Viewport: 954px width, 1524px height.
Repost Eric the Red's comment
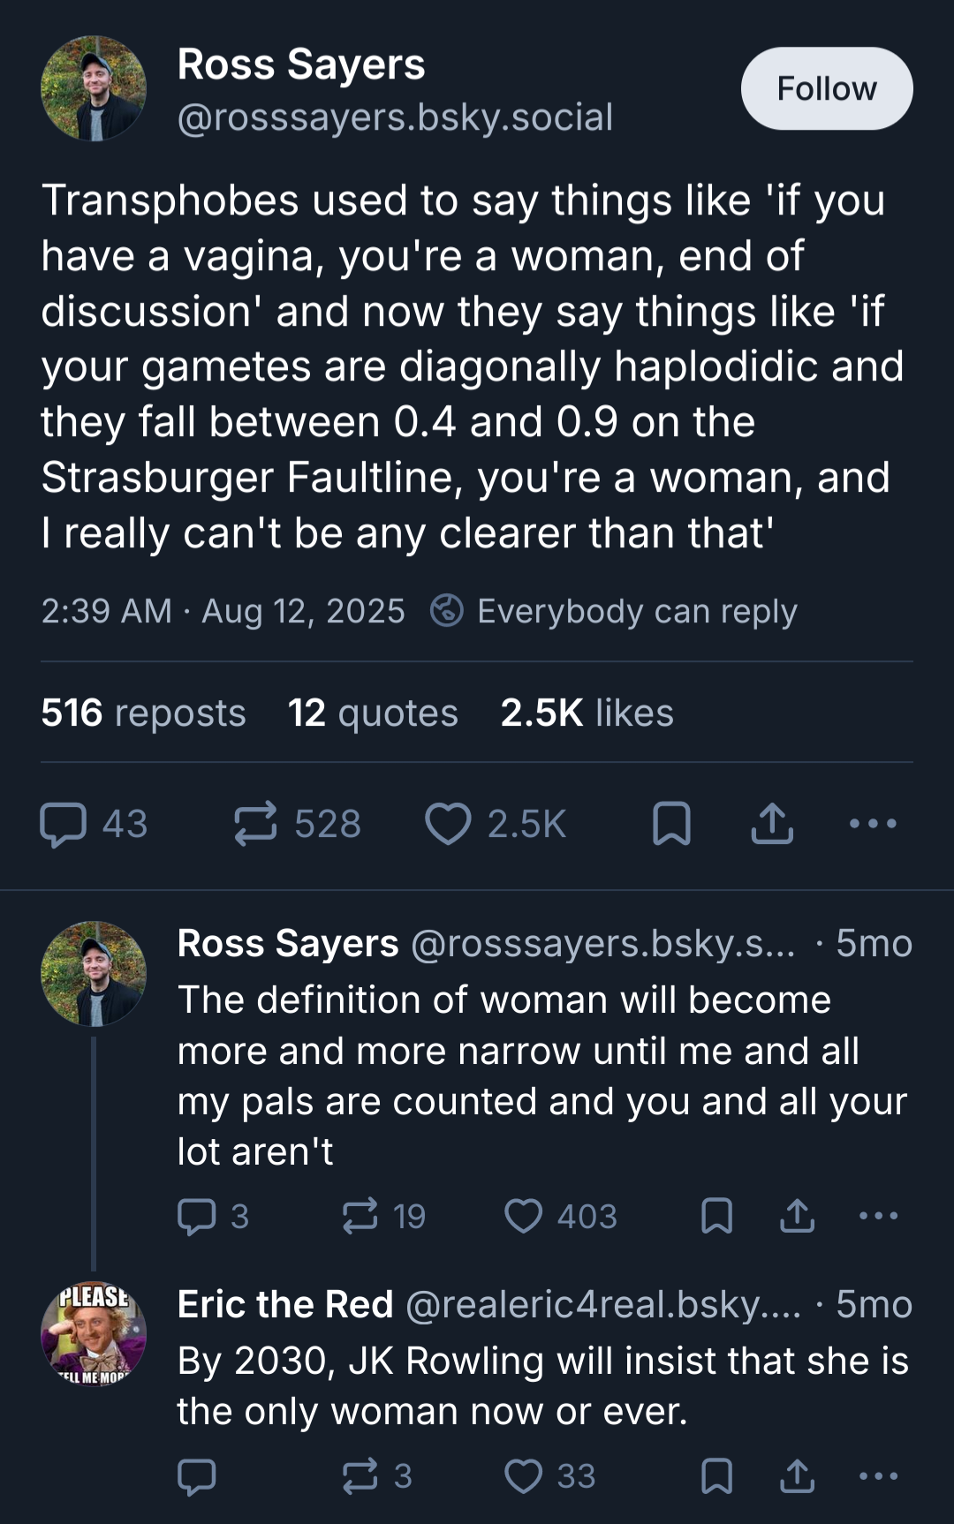coord(360,1476)
